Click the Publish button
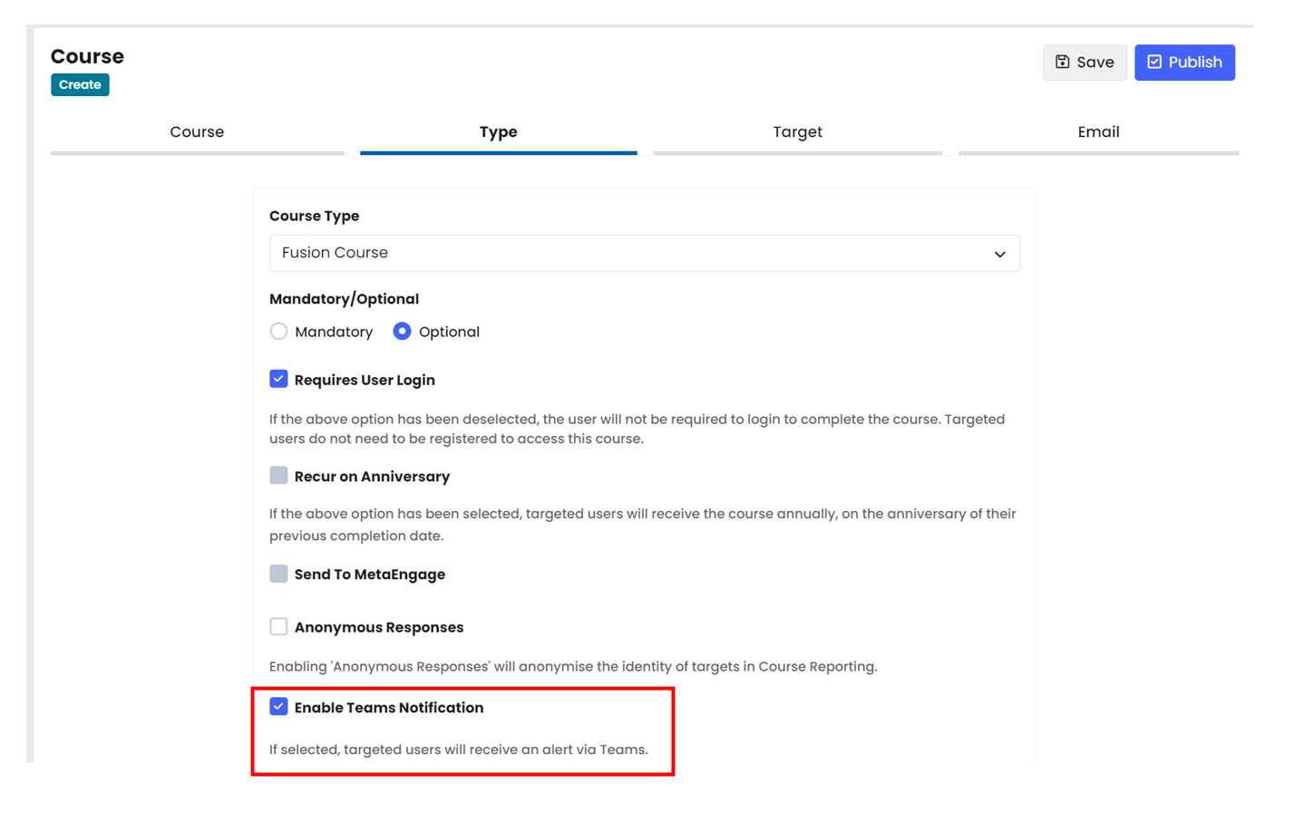 [1184, 63]
